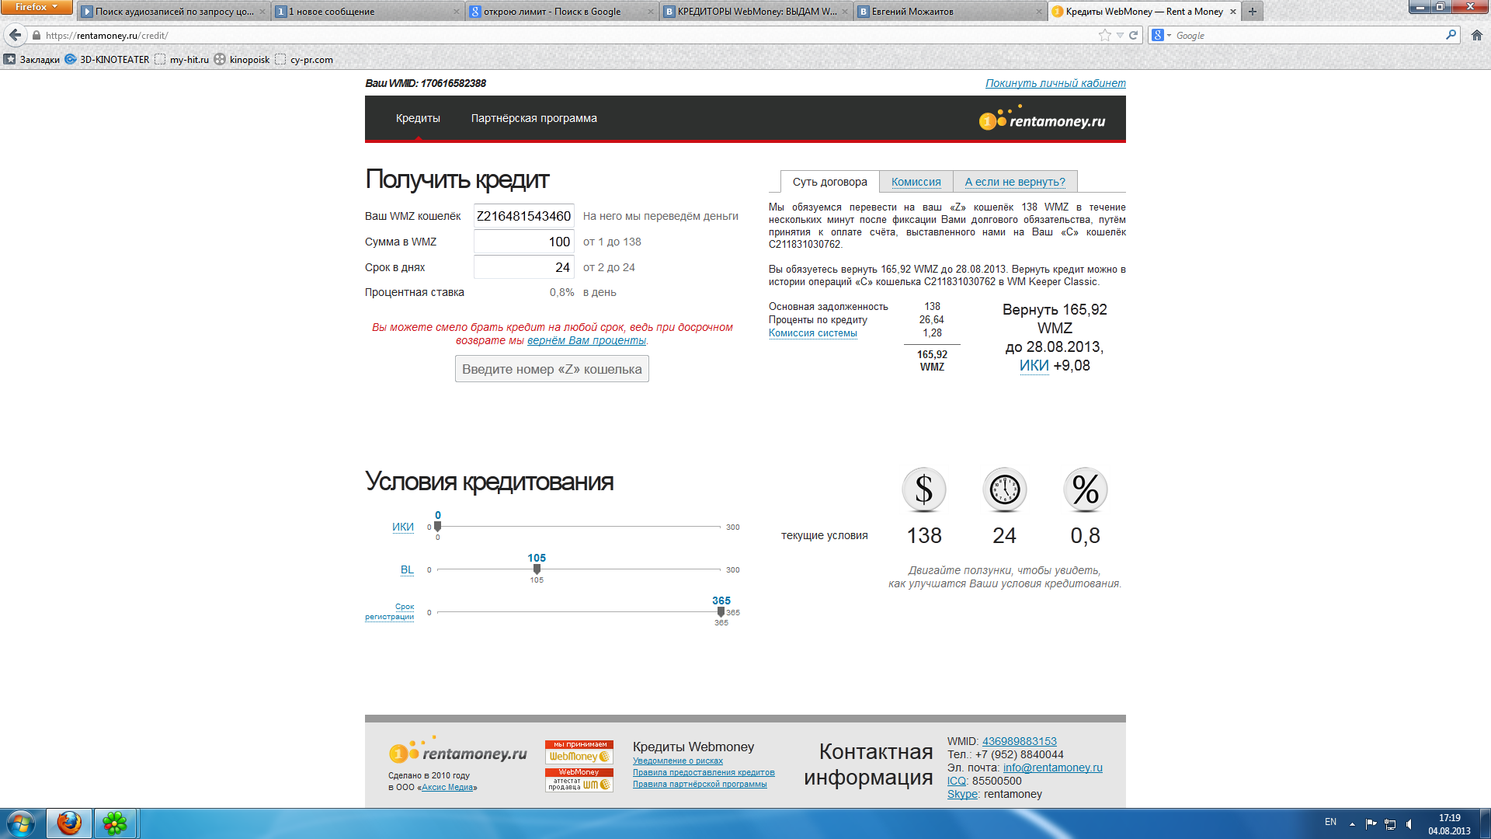
Task: Click 'Введите номер «Z» кошелька' button
Action: [551, 369]
